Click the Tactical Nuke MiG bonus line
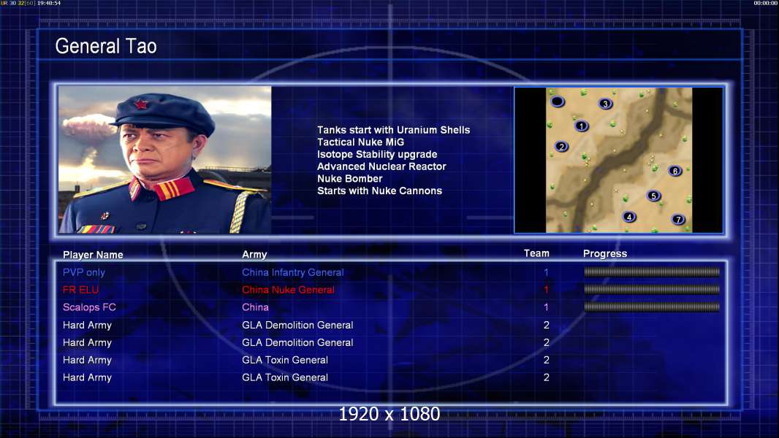Image resolution: width=779 pixels, height=438 pixels. pyautogui.click(x=361, y=142)
